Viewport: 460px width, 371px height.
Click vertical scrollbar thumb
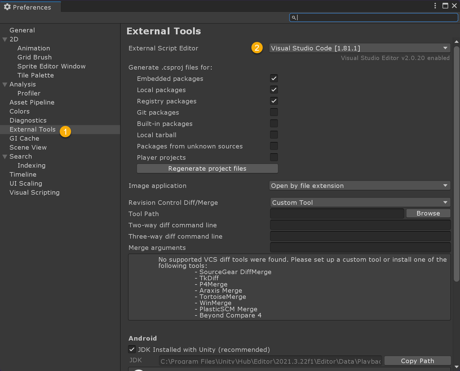pos(457,163)
